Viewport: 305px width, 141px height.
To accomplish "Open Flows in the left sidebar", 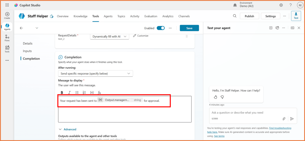I will (7, 38).
